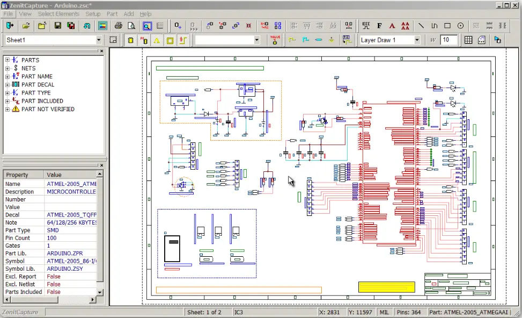The image size is (522, 318).
Task: Click the Add Part icon with plus sign
Action: [178, 26]
